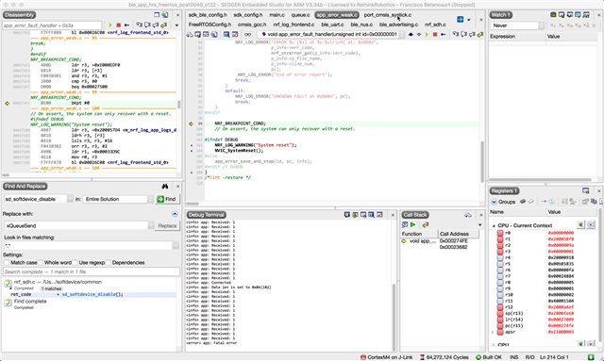The width and height of the screenshot is (604, 361).
Task: Click the green icon beside CPU - Current Context
Action: (x=581, y=224)
